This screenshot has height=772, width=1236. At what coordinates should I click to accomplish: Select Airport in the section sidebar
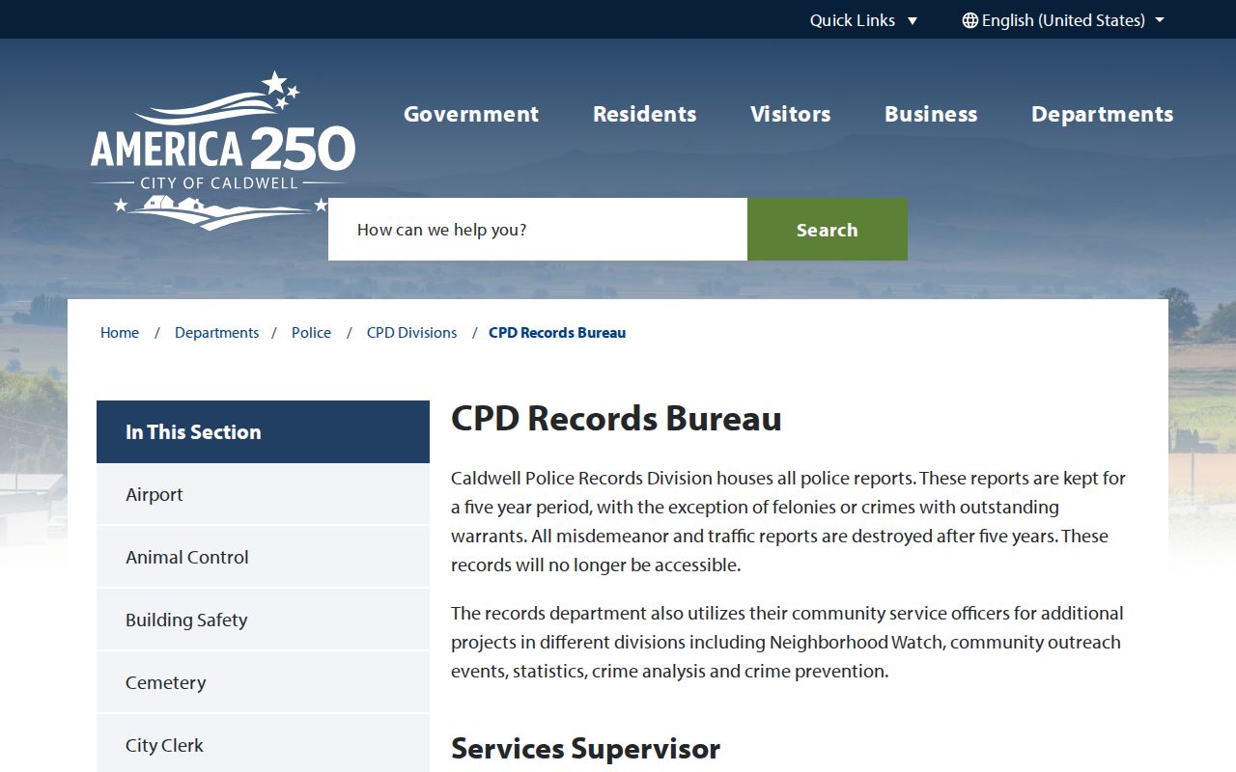[263, 494]
